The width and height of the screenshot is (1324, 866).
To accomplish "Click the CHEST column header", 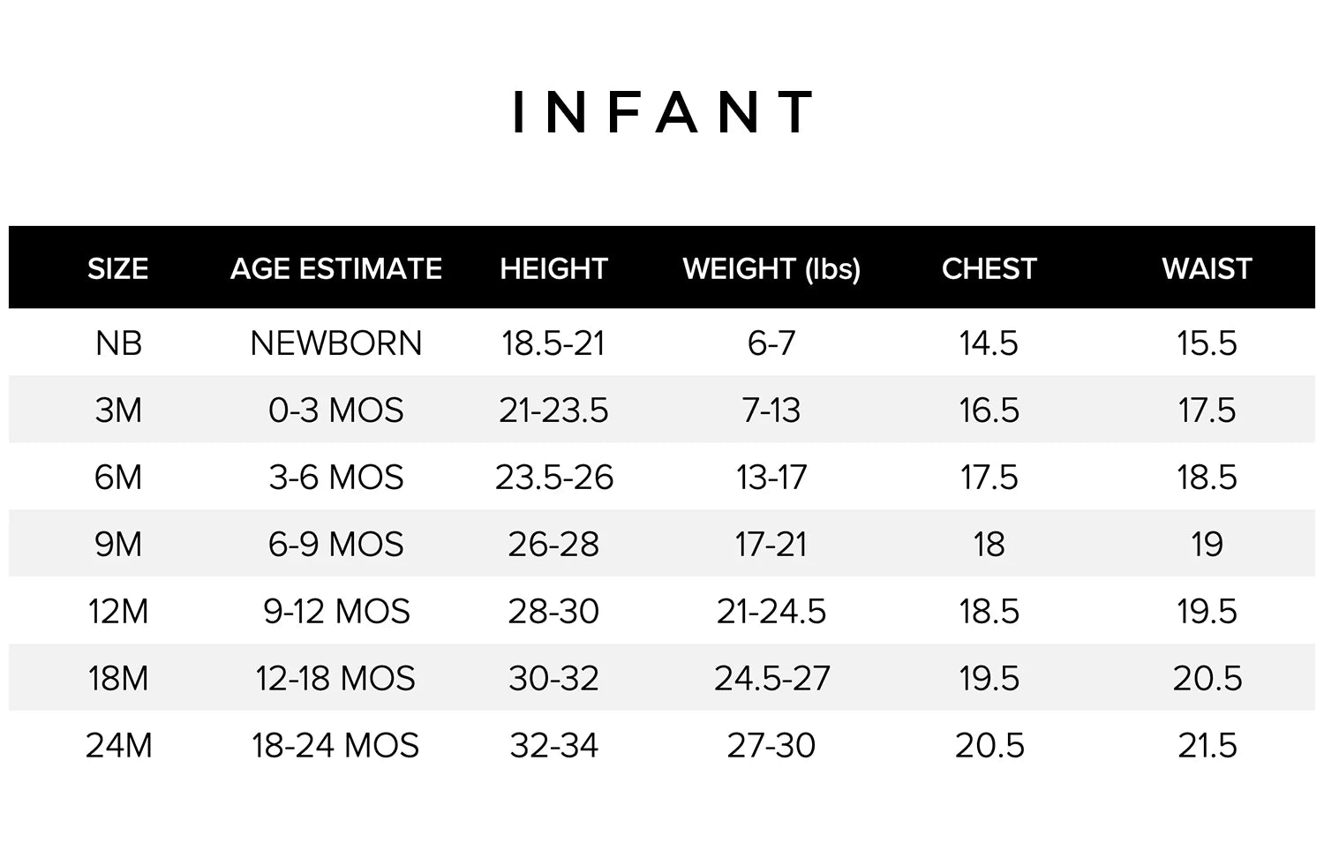I will coord(989,268).
